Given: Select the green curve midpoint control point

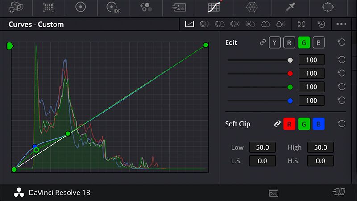Looking at the screenshot, I should (68, 134).
